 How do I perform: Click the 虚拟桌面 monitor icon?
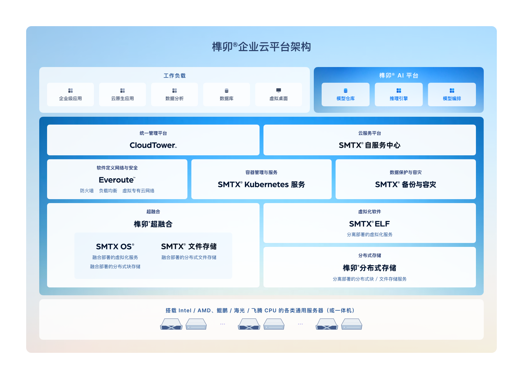coord(278,90)
